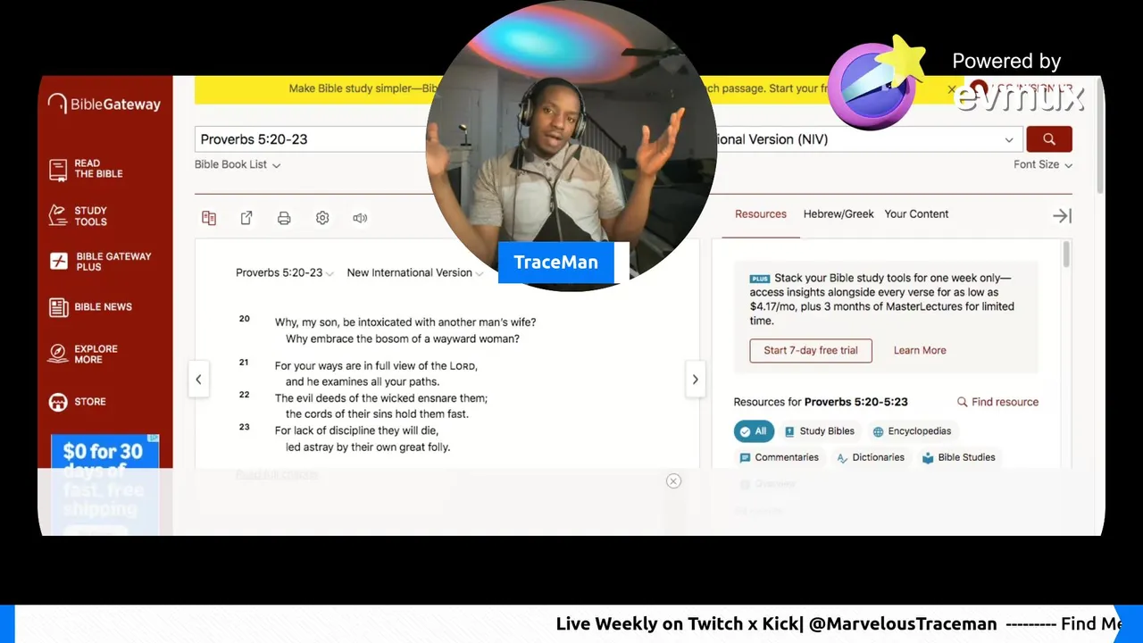Click Start 7-day free trial
Screen dimensions: 1143x643
click(811, 350)
